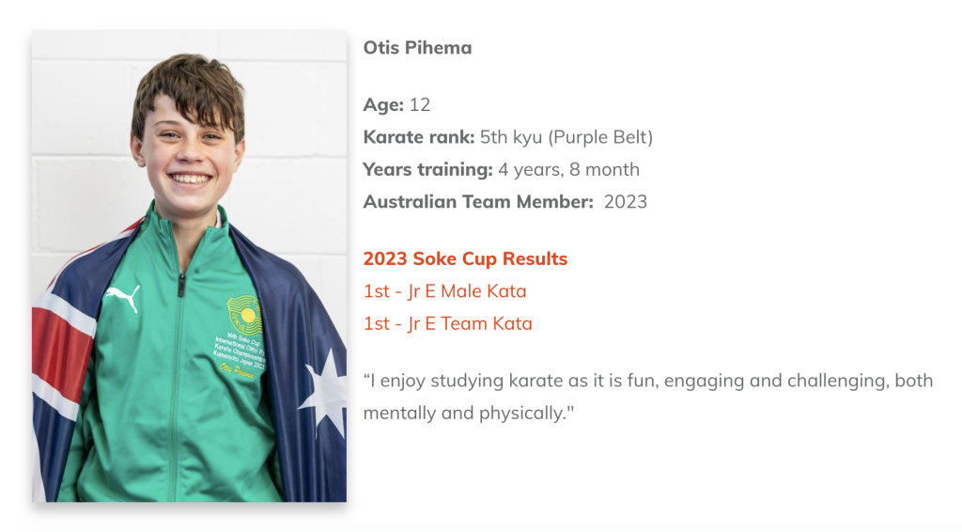Click the 1st - Jr E Team Kata result
This screenshot has height=532, width=962.
coord(448,324)
